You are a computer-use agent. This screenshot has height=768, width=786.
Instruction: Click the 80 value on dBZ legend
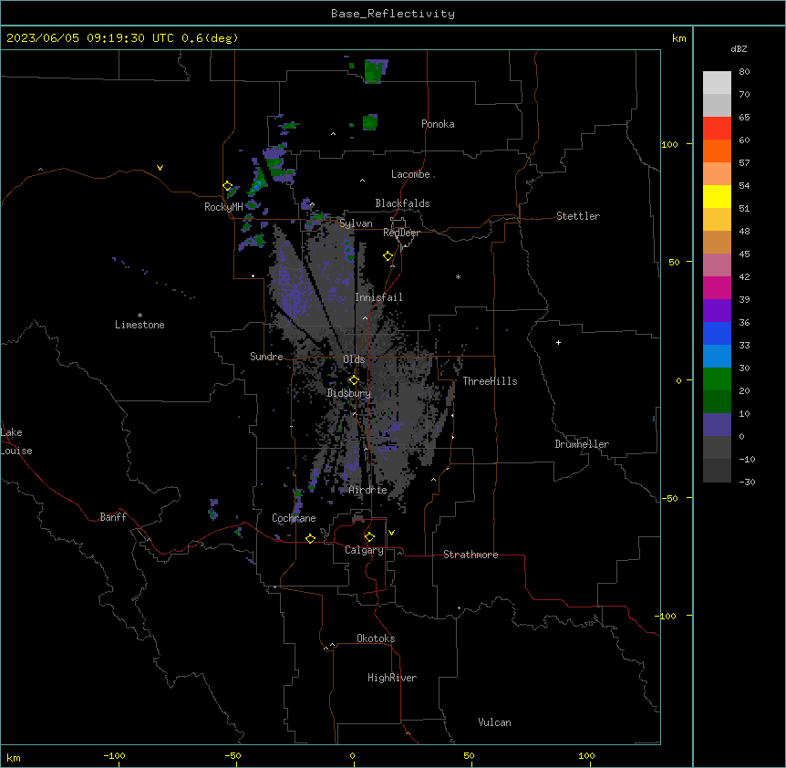[744, 72]
